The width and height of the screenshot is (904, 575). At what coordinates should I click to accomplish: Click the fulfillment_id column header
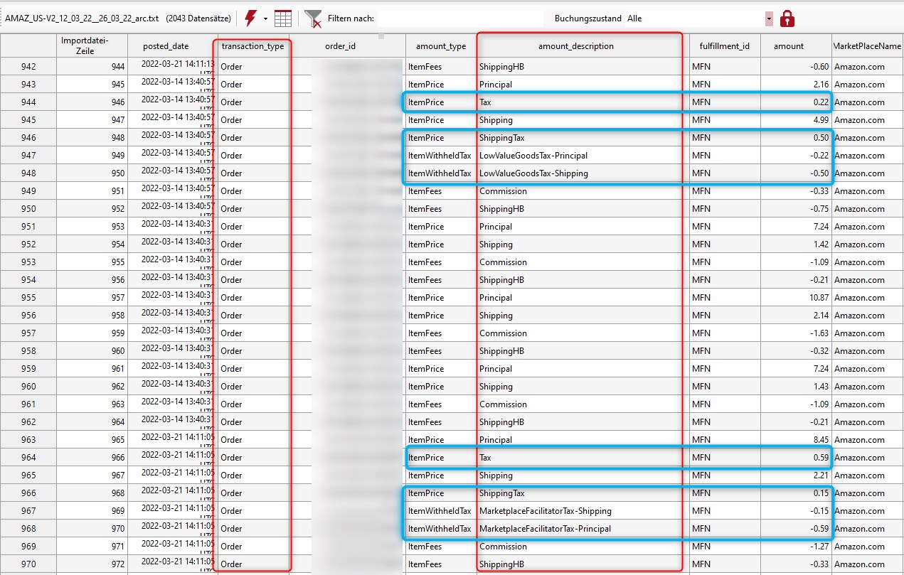pyautogui.click(x=723, y=45)
